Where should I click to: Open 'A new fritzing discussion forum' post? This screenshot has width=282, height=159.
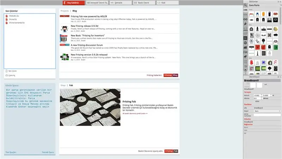(87, 45)
